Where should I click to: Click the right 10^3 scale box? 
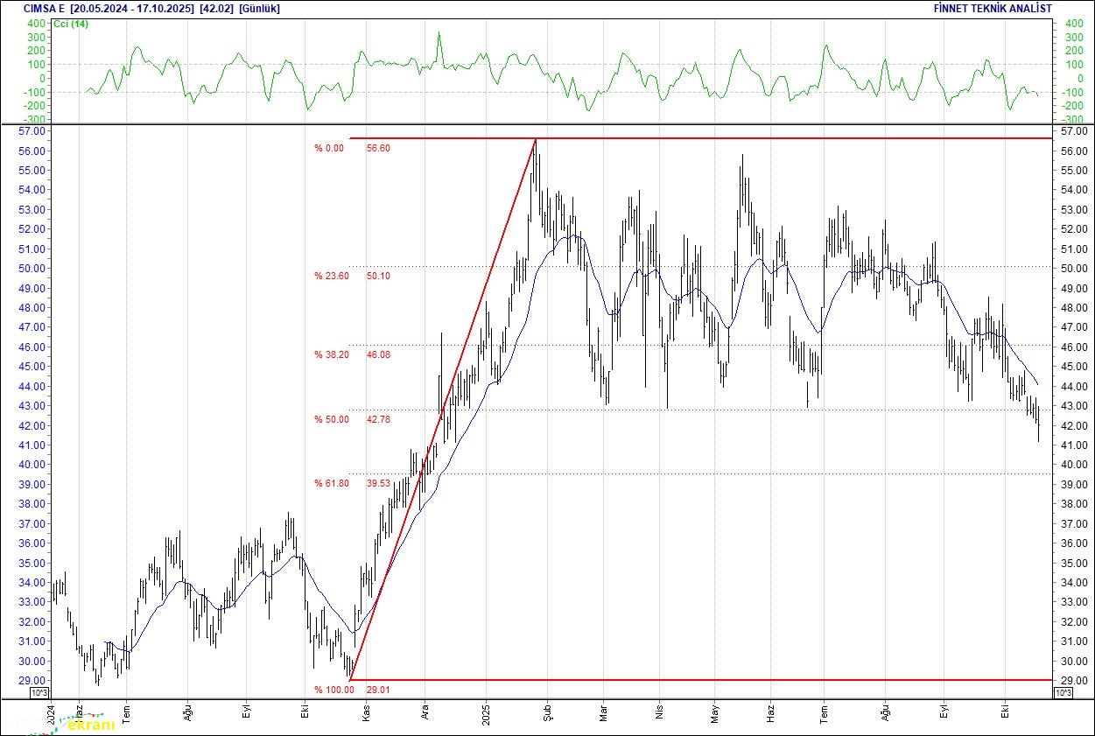click(x=1062, y=693)
